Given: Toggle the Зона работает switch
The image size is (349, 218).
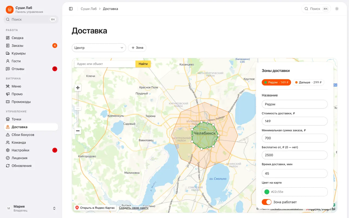Looking at the screenshot, I should [x=267, y=202].
